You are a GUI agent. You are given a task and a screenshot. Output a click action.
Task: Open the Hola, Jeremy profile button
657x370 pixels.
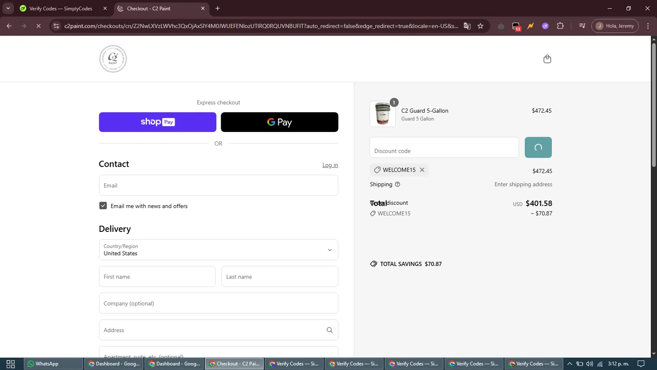click(x=615, y=26)
